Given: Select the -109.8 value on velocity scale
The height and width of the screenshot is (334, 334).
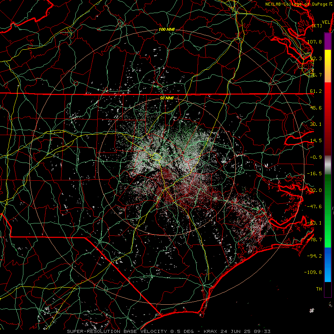Looking at the screenshot, I should 313,272.
